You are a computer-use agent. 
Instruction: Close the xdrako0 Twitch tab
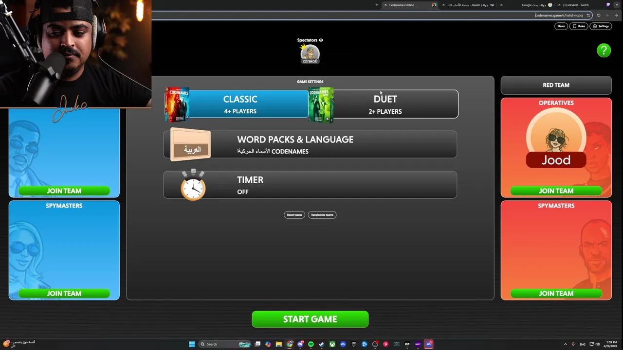coord(559,5)
